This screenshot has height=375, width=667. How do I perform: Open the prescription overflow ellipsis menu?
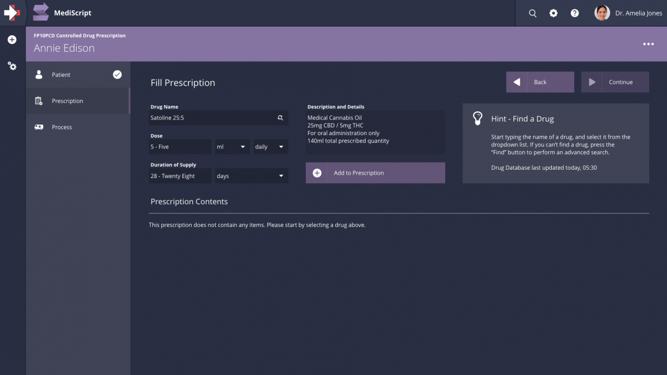coord(648,44)
